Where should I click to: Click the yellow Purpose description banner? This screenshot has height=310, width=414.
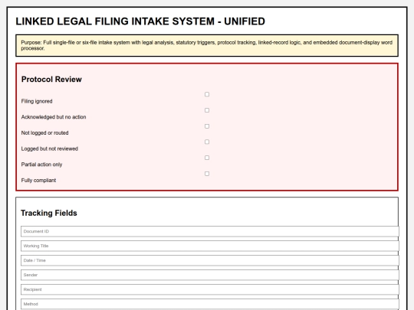(207, 45)
